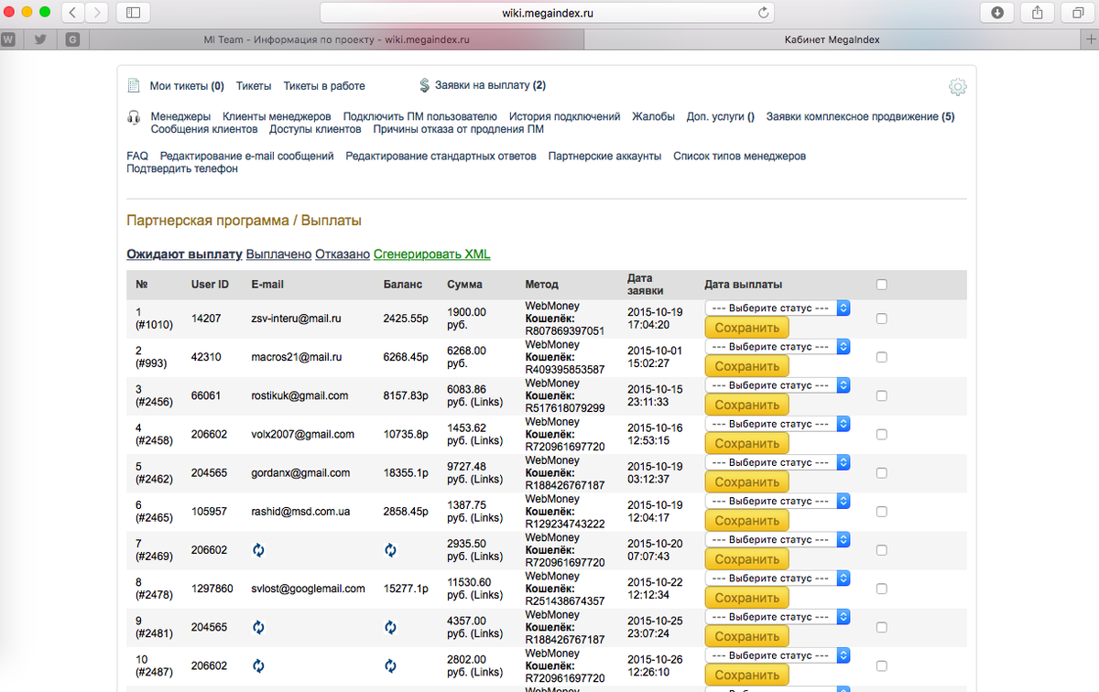Click the Safari share icon
1099x692 pixels.
pos(1038,13)
